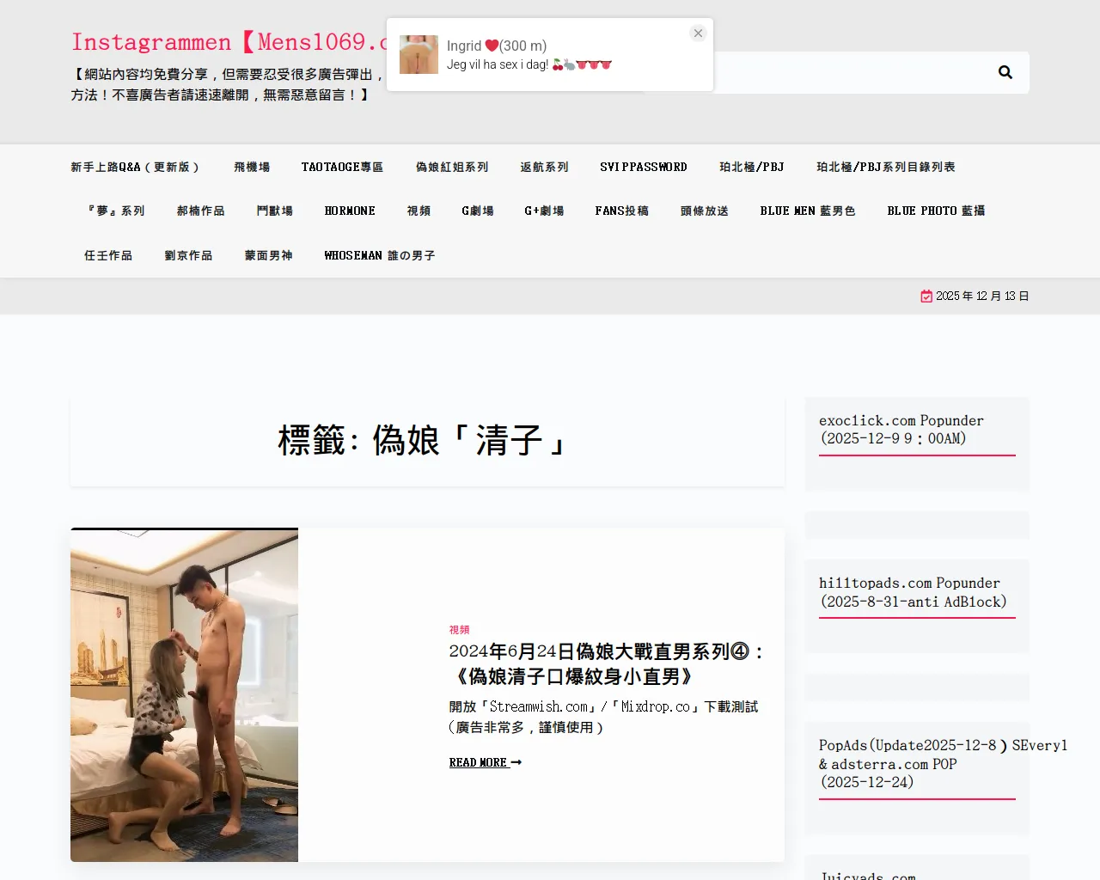The width and height of the screenshot is (1100, 880).
Task: Select the SVIPPASSWORD menu item
Action: (x=644, y=167)
